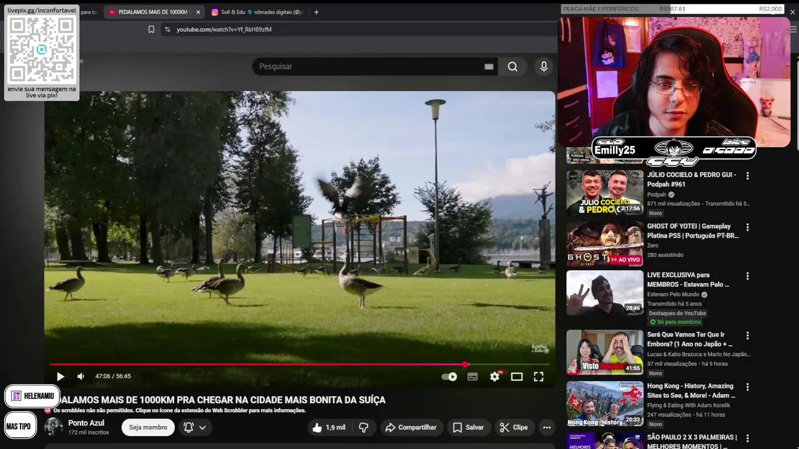This screenshot has height=449, width=799.
Task: Open Será Que Vamos Ter Que Ir Embora thumbnail
Action: point(605,352)
